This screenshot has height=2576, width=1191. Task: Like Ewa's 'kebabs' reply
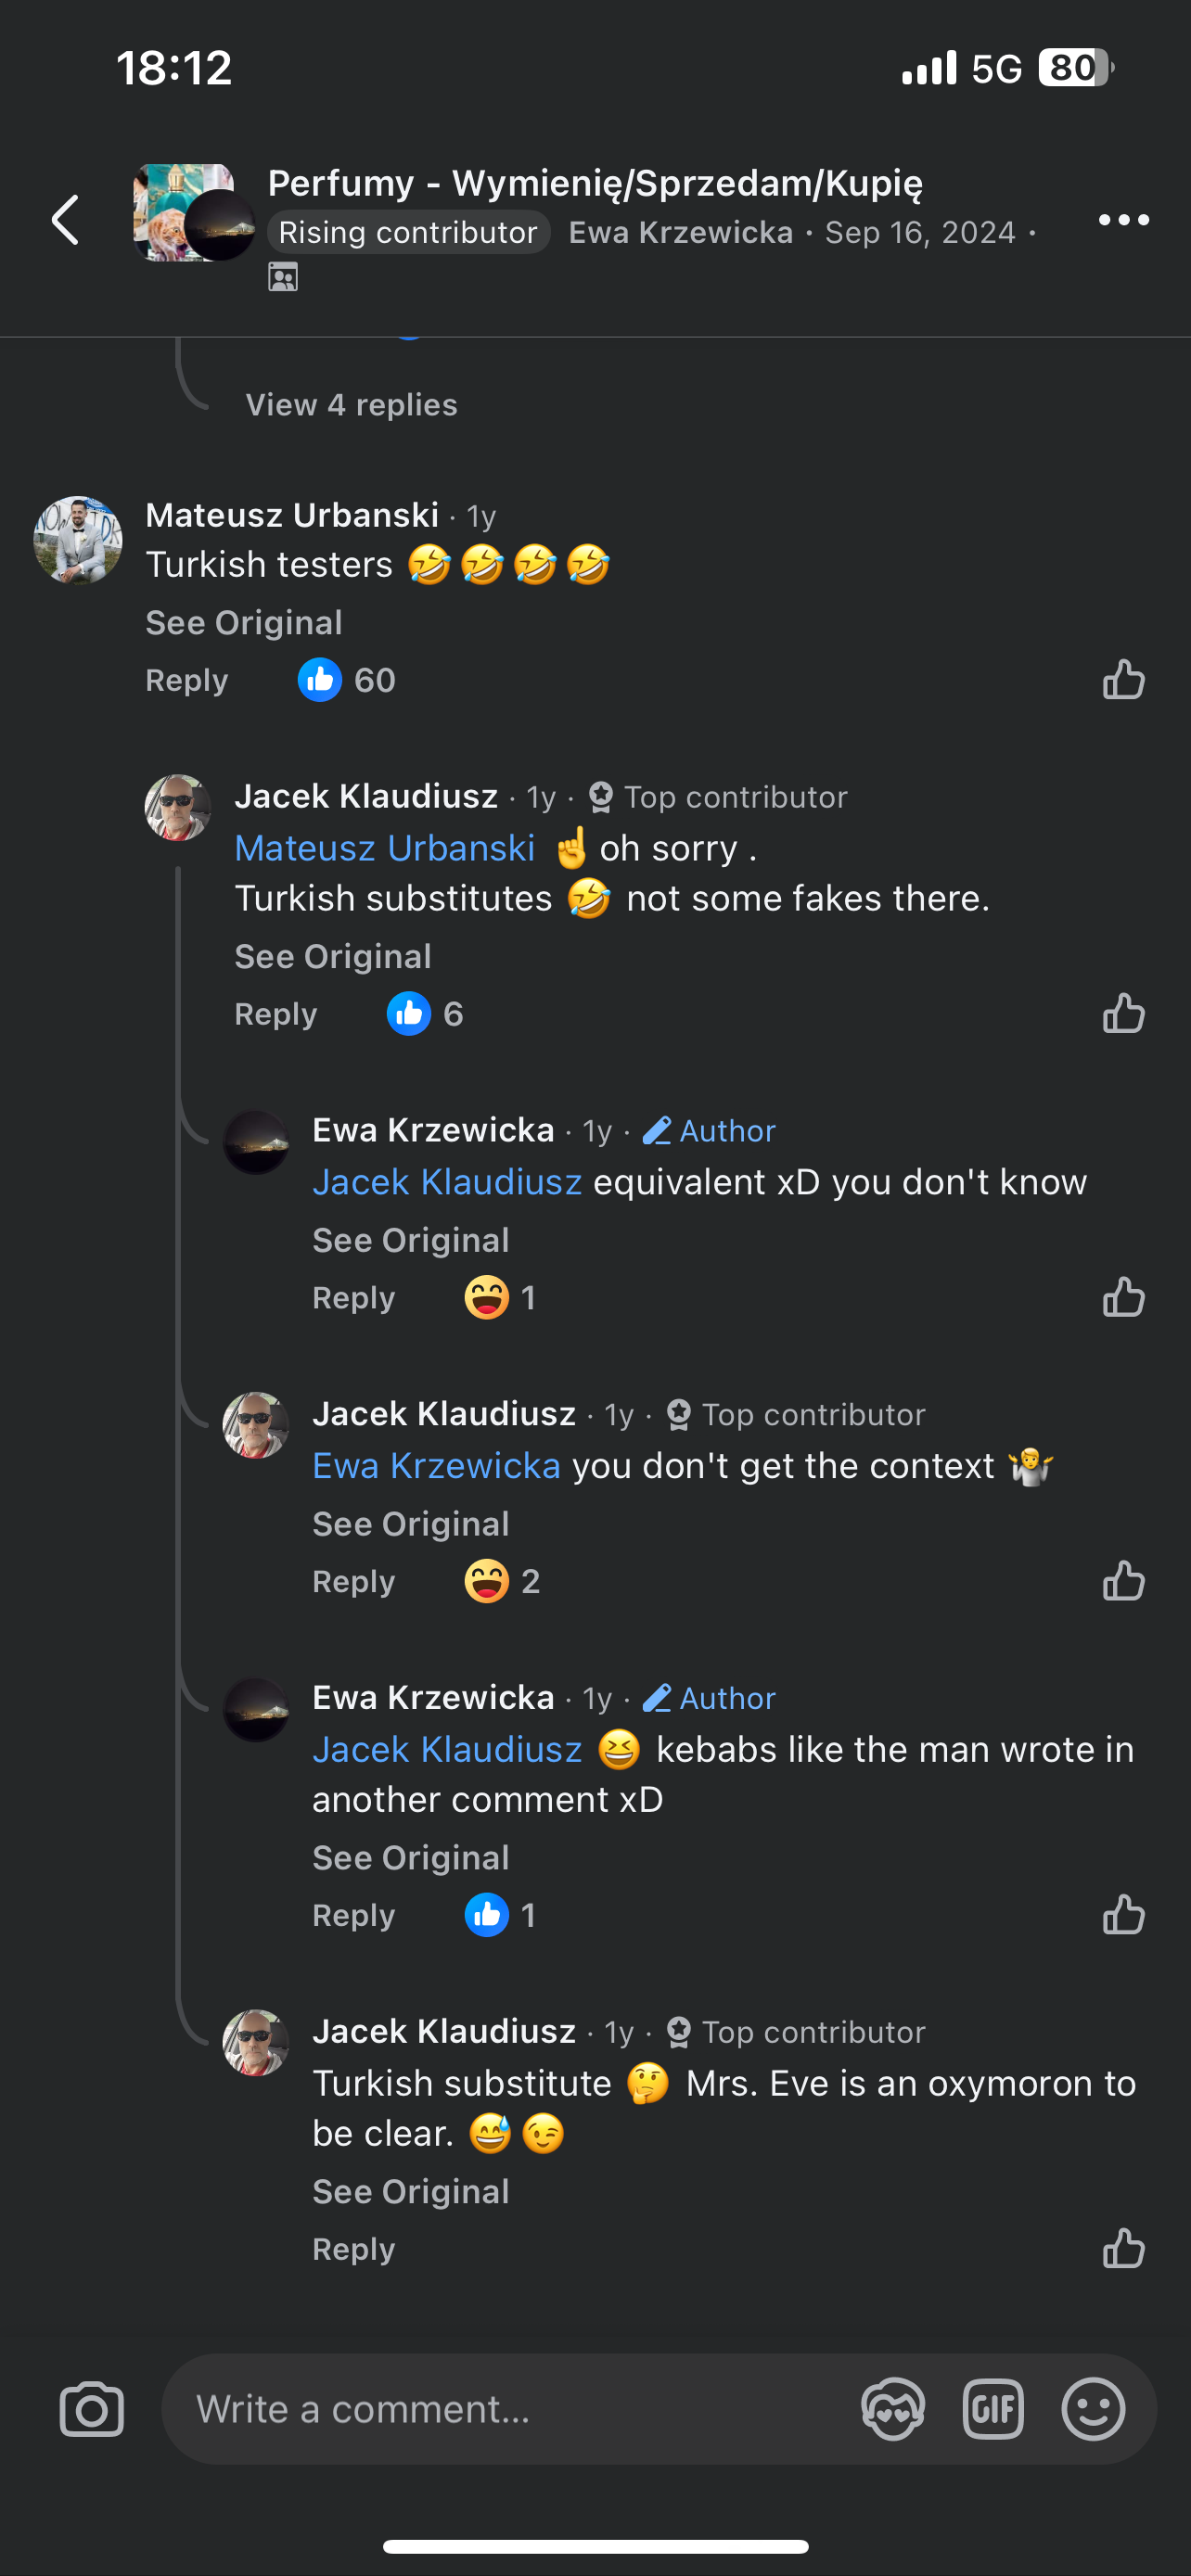click(x=1123, y=1915)
